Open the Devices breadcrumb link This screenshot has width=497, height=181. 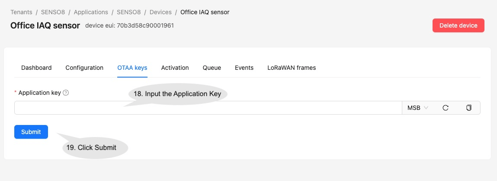pyautogui.click(x=160, y=12)
